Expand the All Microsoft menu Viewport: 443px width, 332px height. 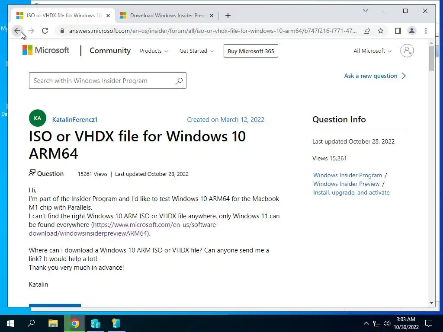click(372, 51)
